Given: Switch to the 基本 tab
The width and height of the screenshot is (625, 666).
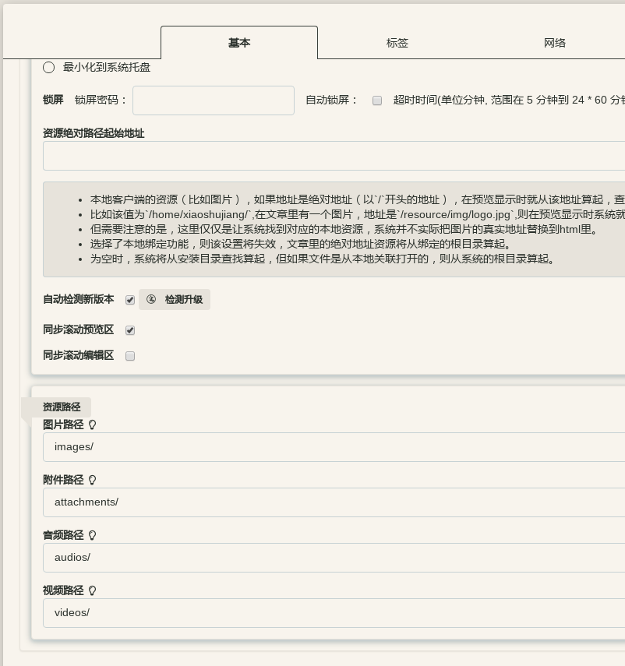Looking at the screenshot, I should click(239, 43).
